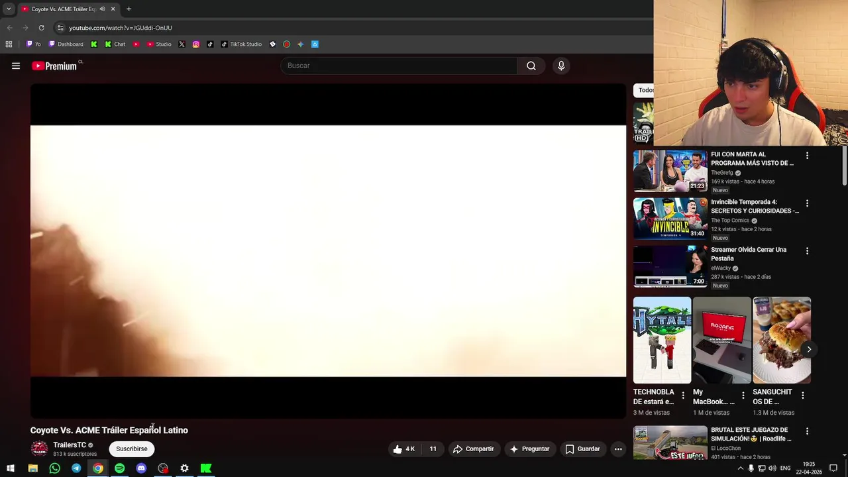Image resolution: width=848 pixels, height=477 pixels.
Task: Start voice search with microphone icon
Action: pyautogui.click(x=561, y=66)
